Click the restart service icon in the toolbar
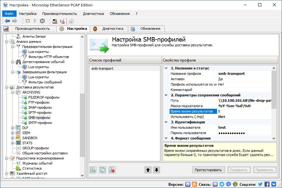 point(42,21)
